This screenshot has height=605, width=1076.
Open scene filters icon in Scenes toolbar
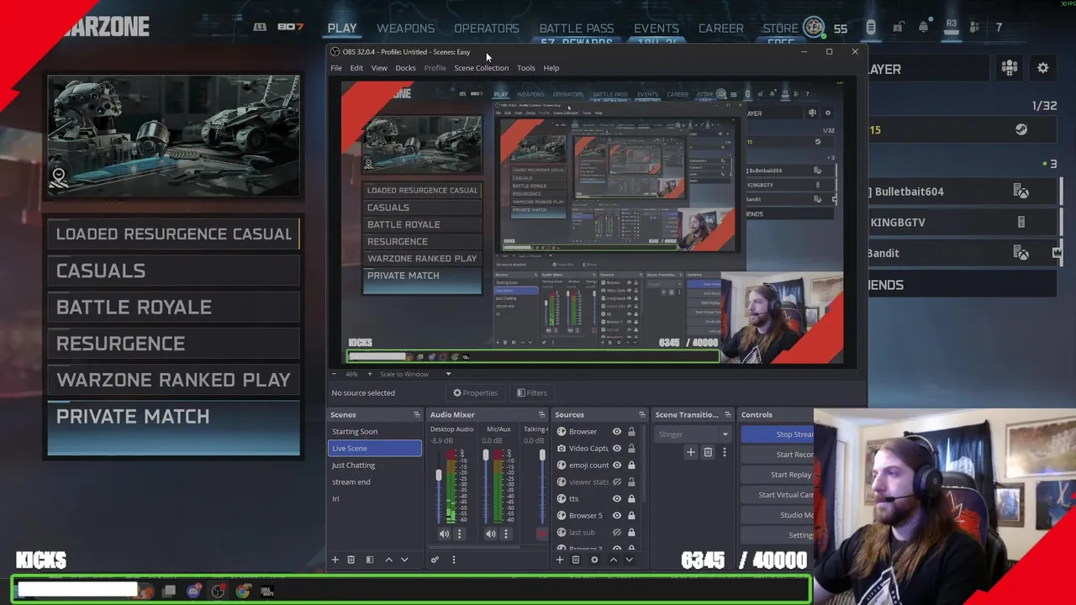pyautogui.click(x=369, y=560)
